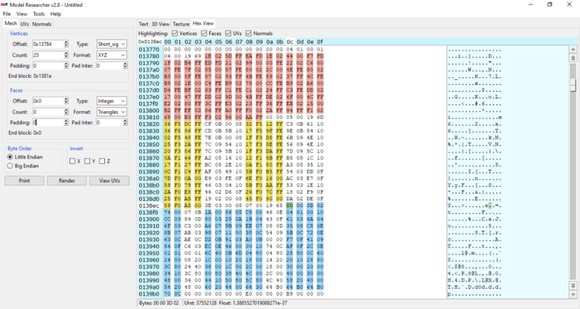Image resolution: width=580 pixels, height=309 pixels.
Task: Open the Vertices Format XYZ dropdown
Action: pyautogui.click(x=111, y=55)
